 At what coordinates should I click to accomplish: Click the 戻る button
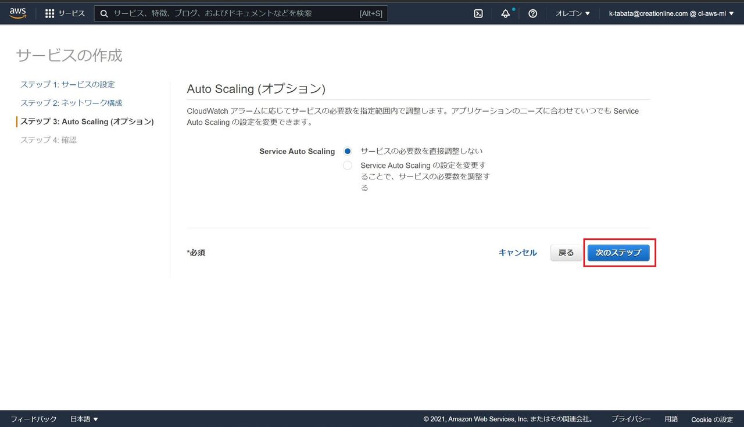(x=566, y=253)
